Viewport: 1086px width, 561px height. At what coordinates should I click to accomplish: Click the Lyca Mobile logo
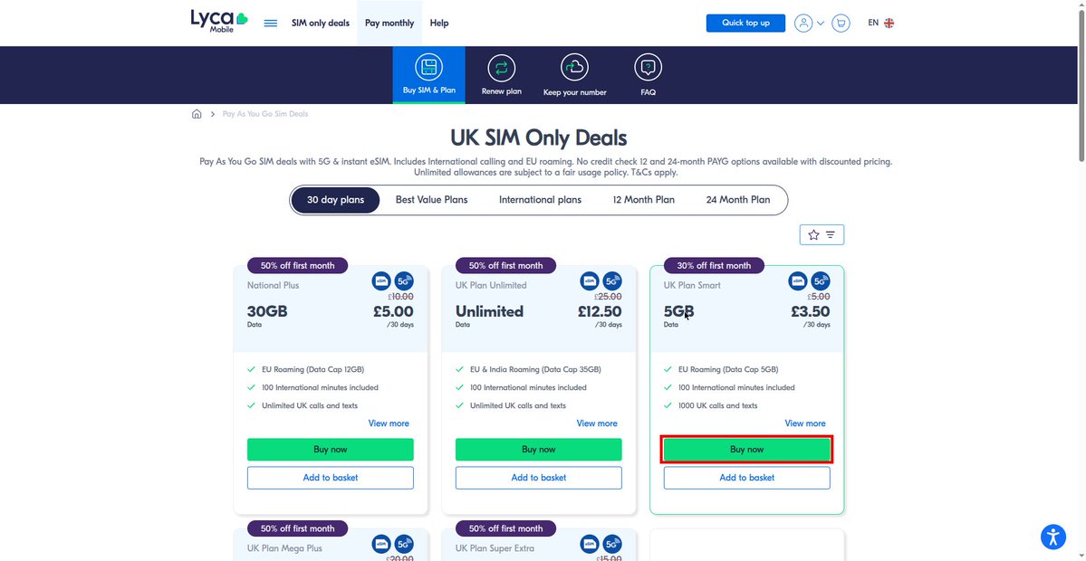coord(219,22)
